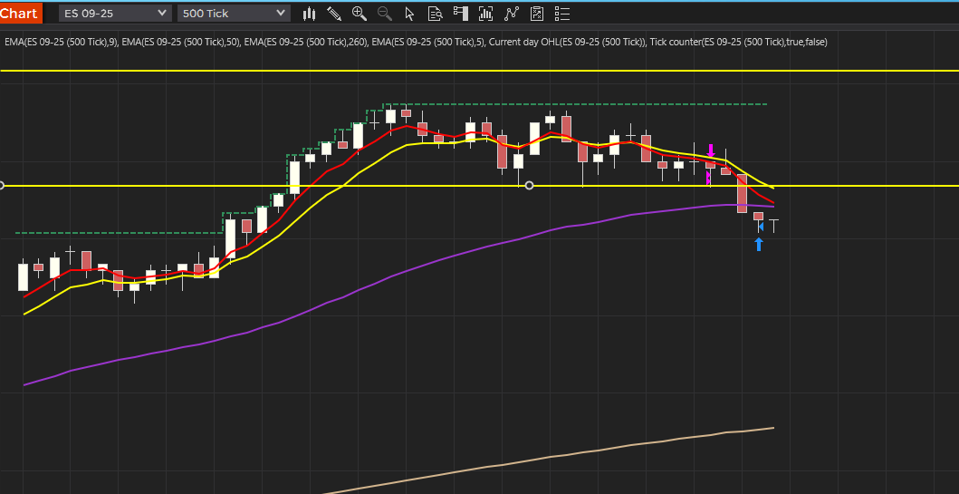959x494 pixels.
Task: Click the blue up-arrow trade marker
Action: pyautogui.click(x=758, y=244)
